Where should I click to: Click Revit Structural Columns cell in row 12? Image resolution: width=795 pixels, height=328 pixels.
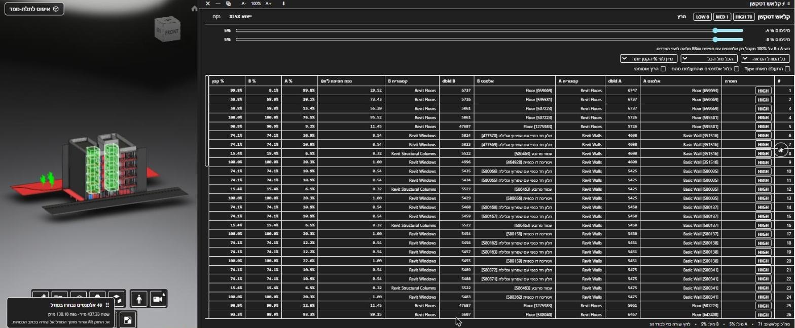(413, 189)
